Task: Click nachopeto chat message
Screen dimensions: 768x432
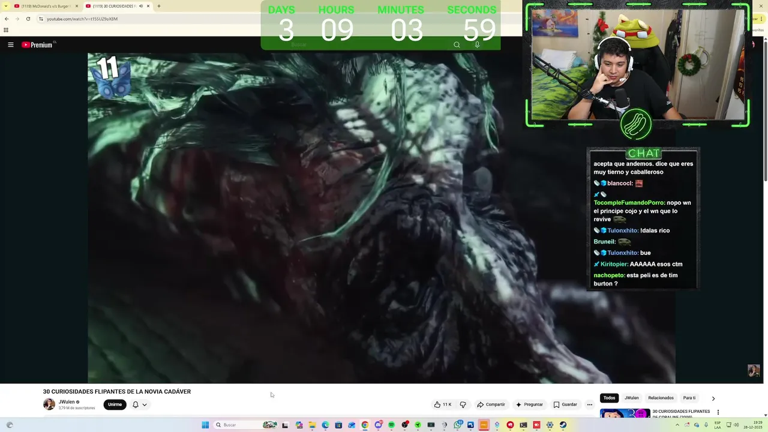Action: 636,279
